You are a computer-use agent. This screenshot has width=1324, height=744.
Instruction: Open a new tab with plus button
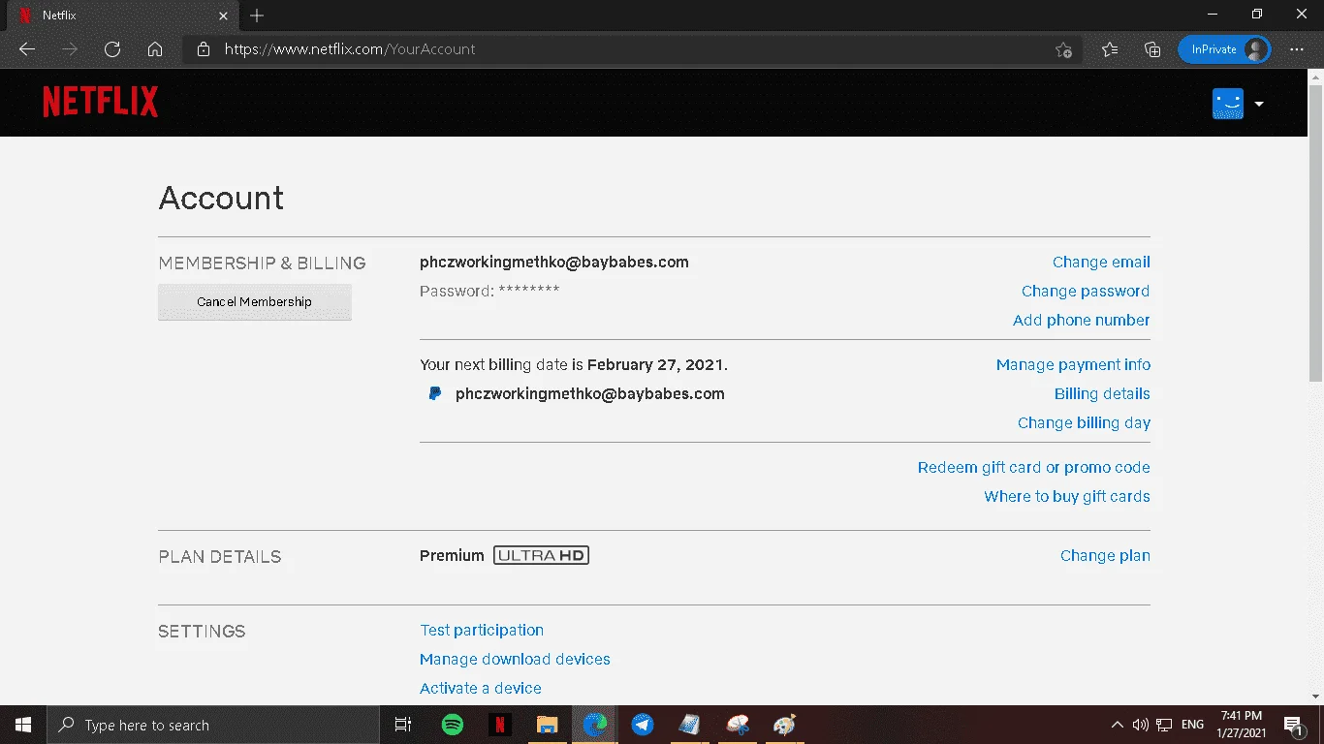click(x=257, y=15)
